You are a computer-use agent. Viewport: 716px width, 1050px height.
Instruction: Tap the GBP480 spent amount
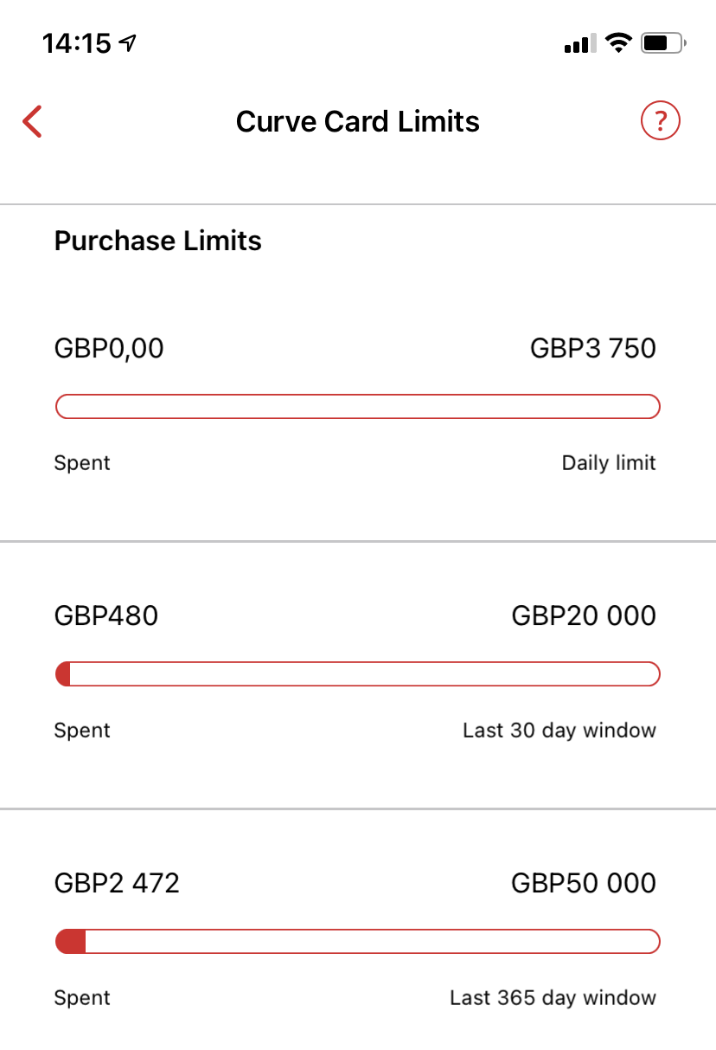[106, 616]
